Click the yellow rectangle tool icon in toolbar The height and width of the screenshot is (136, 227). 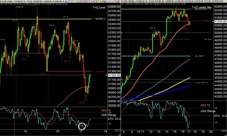pos(100,1)
